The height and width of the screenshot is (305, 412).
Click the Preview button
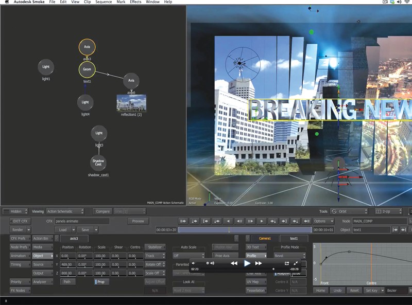(138, 221)
